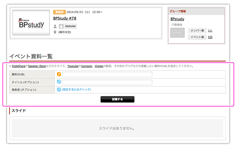Click the orange pencil icon beside 資料のURL
This screenshot has height=148, width=237.
(59, 74)
